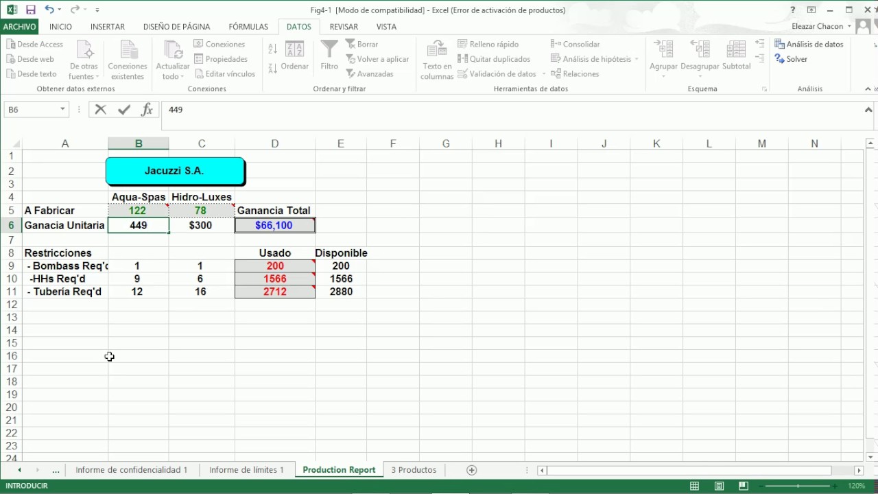Viewport: 878px width, 494px height.
Task: Open Análisis de datos
Action: 809,44
